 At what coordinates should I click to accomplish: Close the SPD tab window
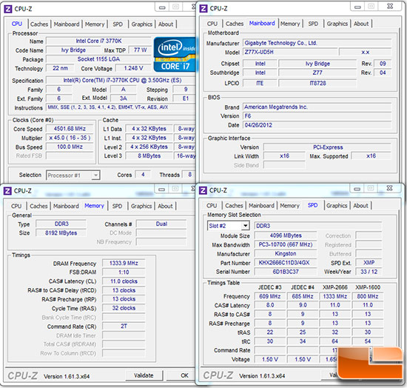tap(389, 188)
